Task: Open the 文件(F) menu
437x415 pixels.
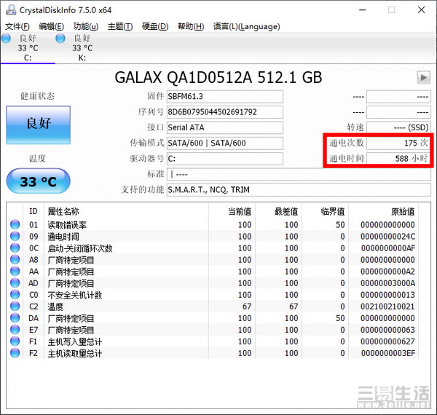Action: (17, 26)
